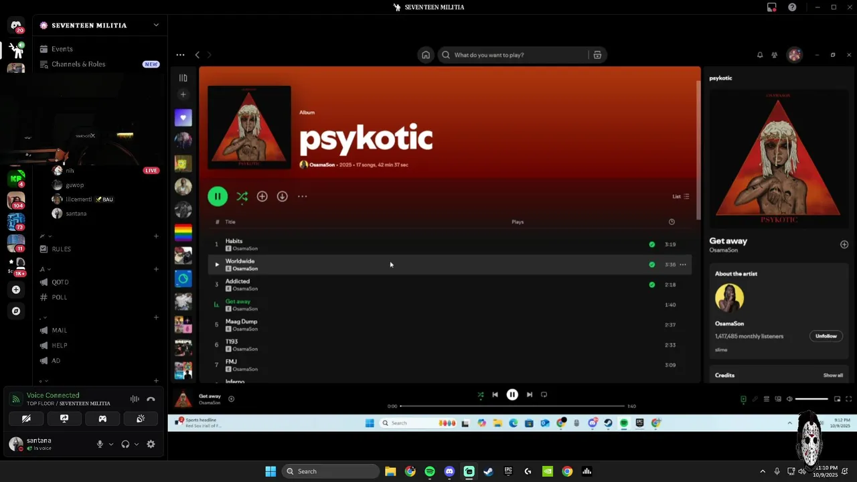Mute Spotify with the volume speaker icon
The width and height of the screenshot is (857, 482).
pos(789,399)
